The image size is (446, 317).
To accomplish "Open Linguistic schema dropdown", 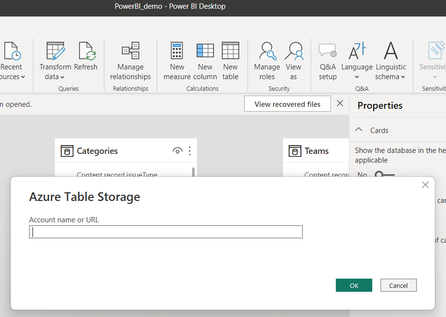I will (x=391, y=61).
